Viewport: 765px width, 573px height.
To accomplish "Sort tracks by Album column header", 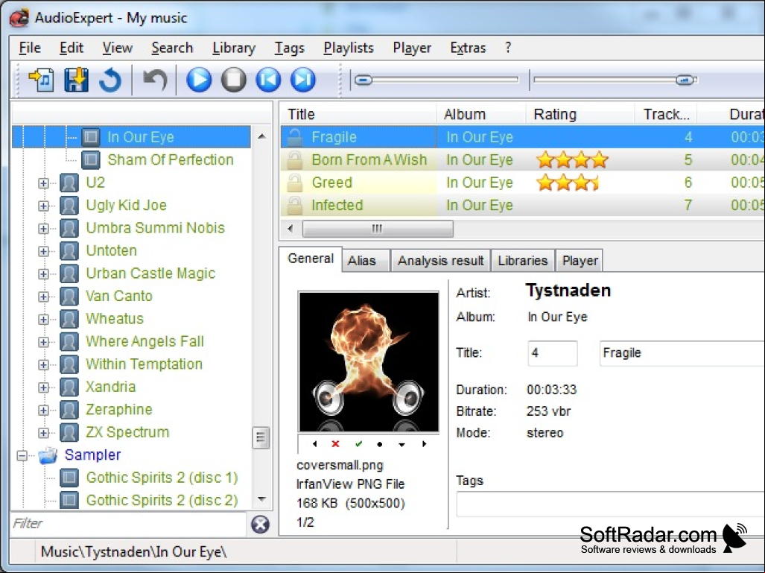I will pos(481,114).
